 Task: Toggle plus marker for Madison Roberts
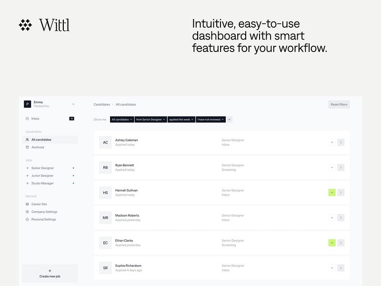(x=332, y=217)
